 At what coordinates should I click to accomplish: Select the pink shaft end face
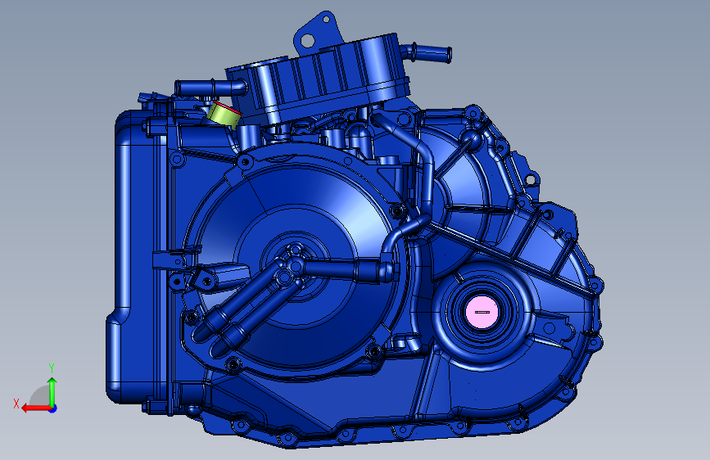tap(482, 313)
